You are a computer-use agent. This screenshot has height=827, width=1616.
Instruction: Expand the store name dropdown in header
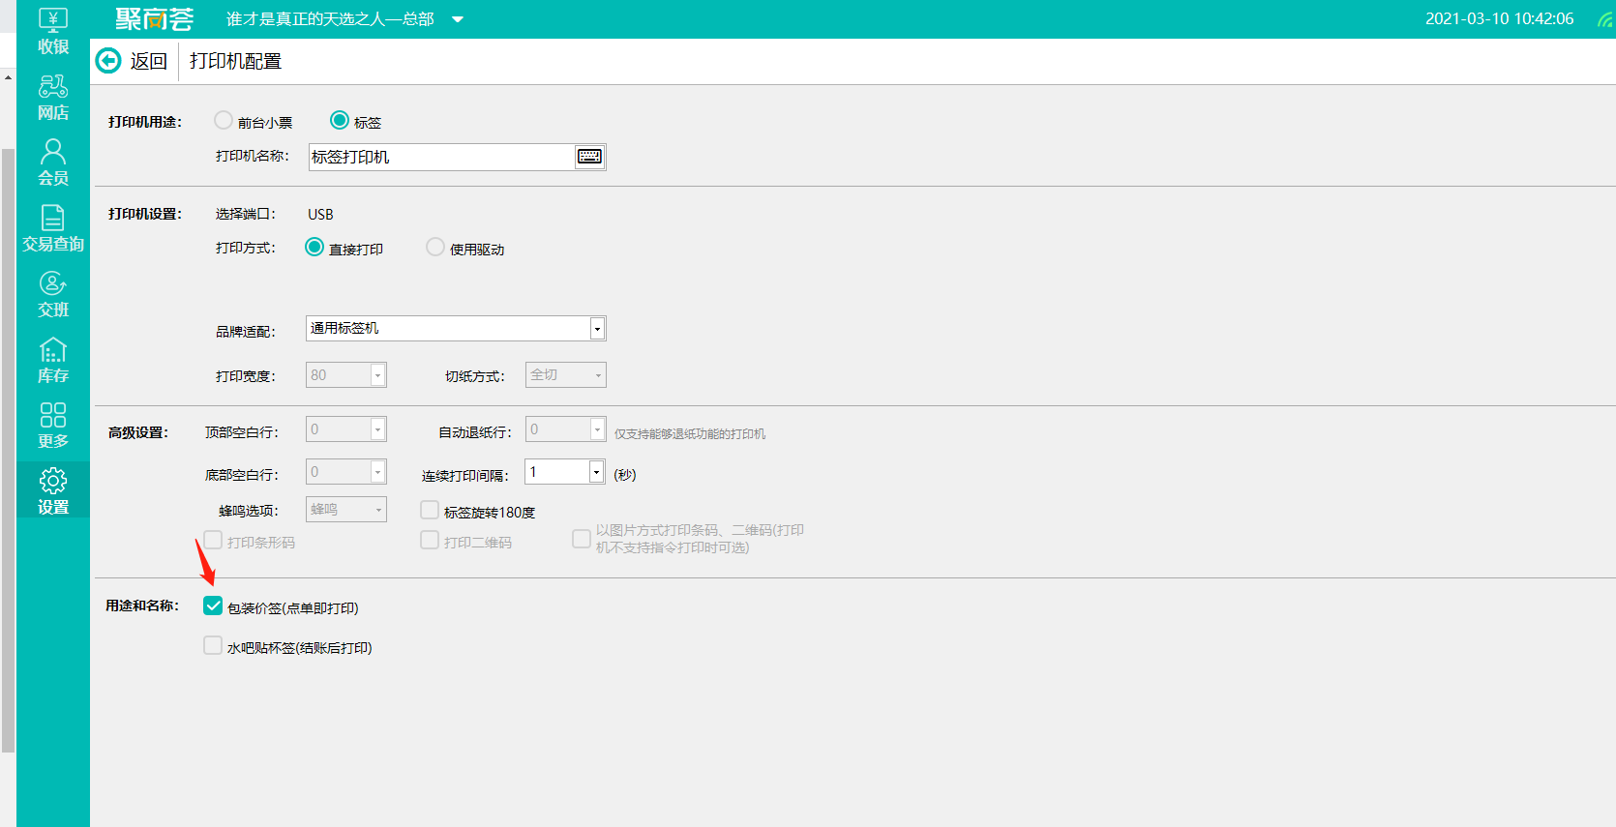[x=458, y=19]
